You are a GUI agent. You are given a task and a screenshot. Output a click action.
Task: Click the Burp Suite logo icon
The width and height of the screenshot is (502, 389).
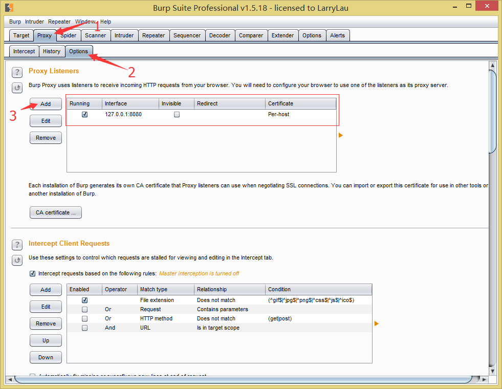point(9,7)
